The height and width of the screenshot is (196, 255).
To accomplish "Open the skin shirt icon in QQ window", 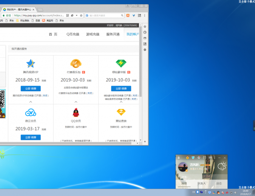I will point(193,157).
